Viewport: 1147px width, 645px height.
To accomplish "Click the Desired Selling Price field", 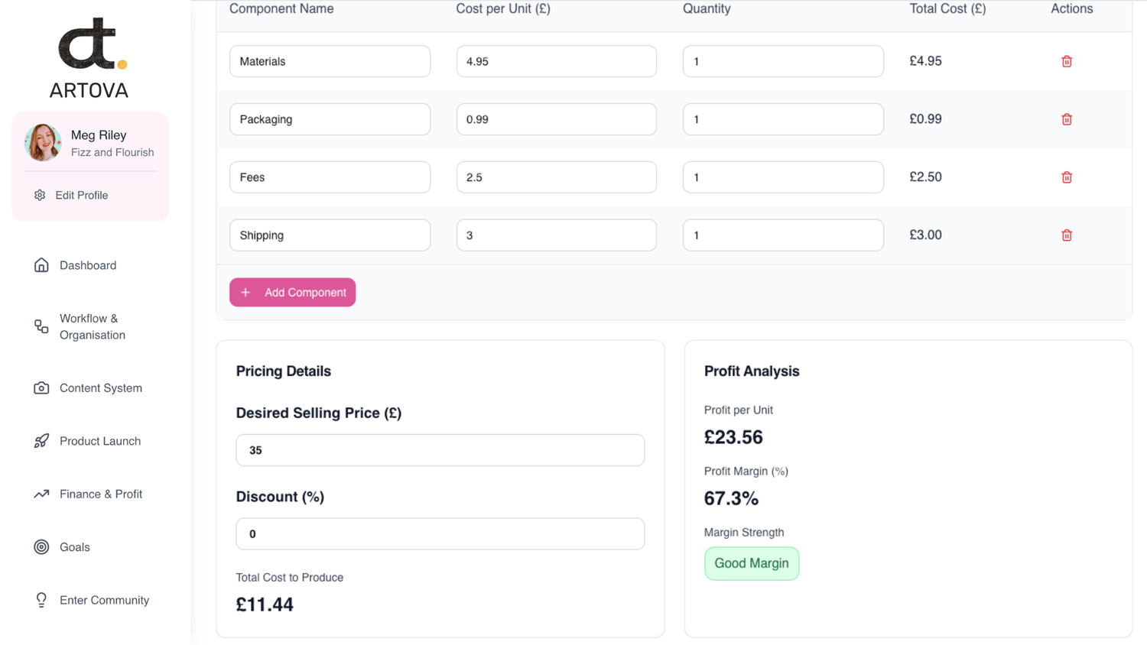I will (x=440, y=450).
